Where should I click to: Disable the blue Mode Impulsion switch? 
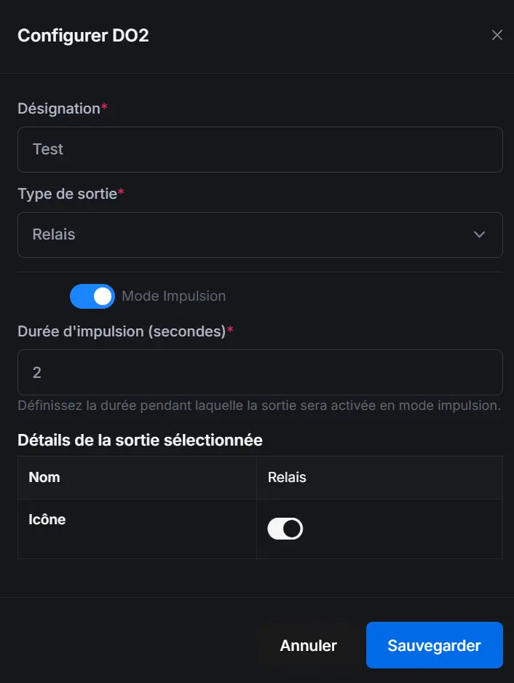click(92, 296)
